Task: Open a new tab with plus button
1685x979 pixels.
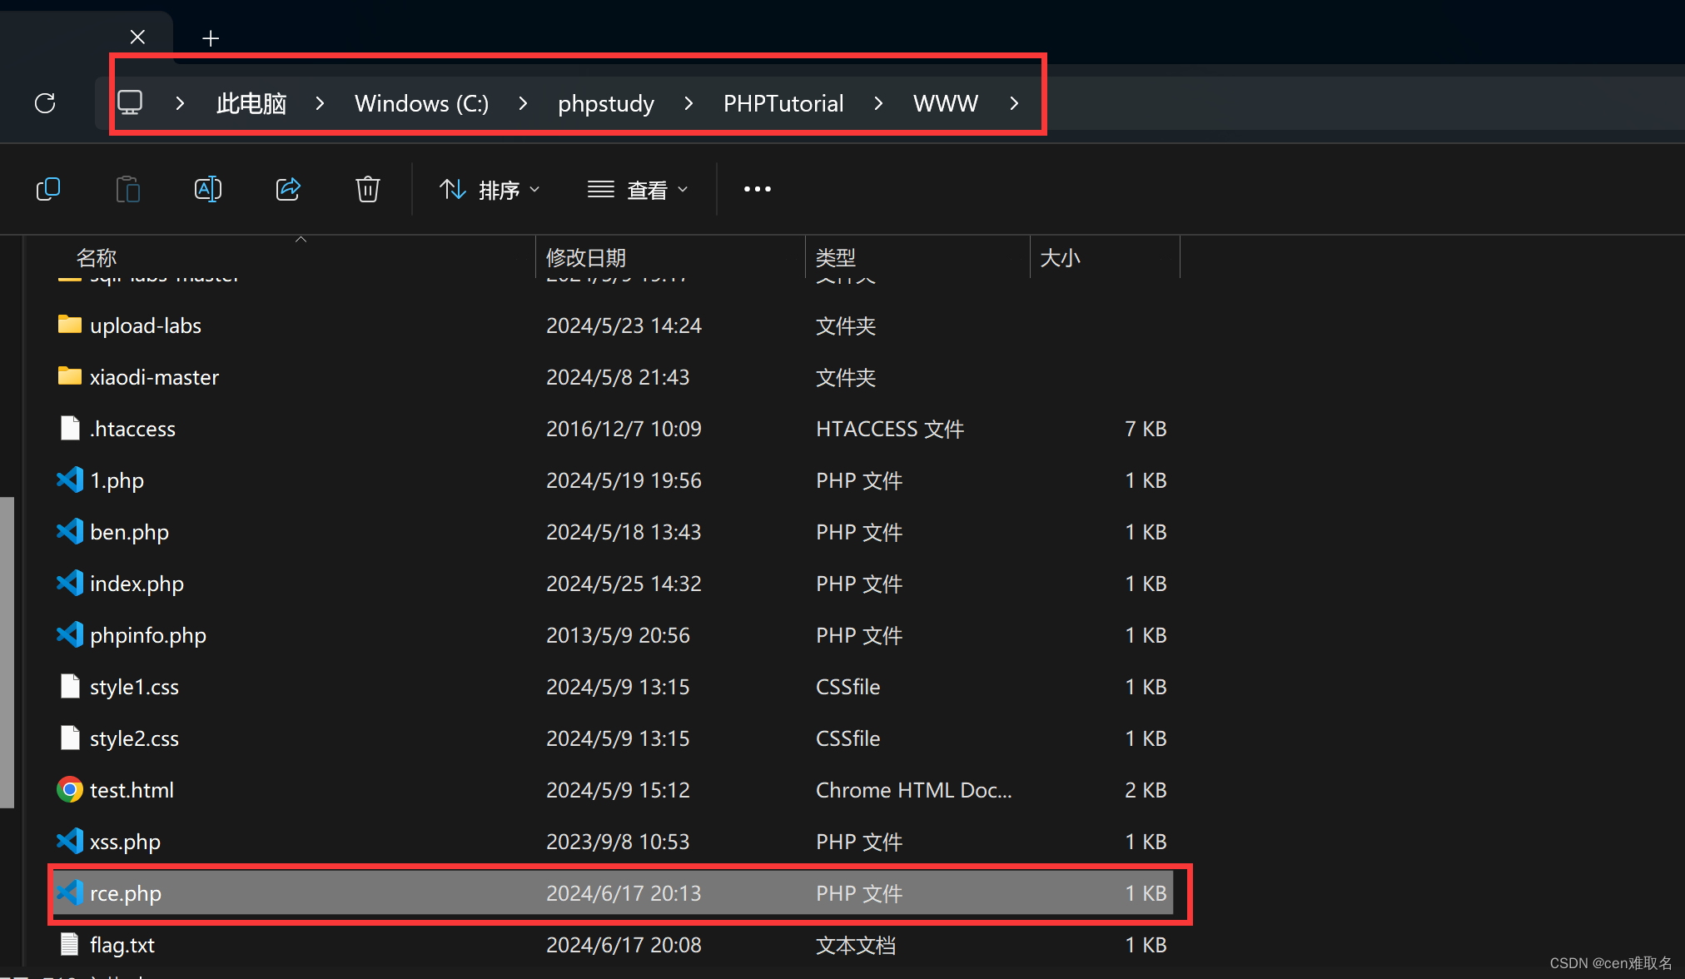Action: point(210,37)
